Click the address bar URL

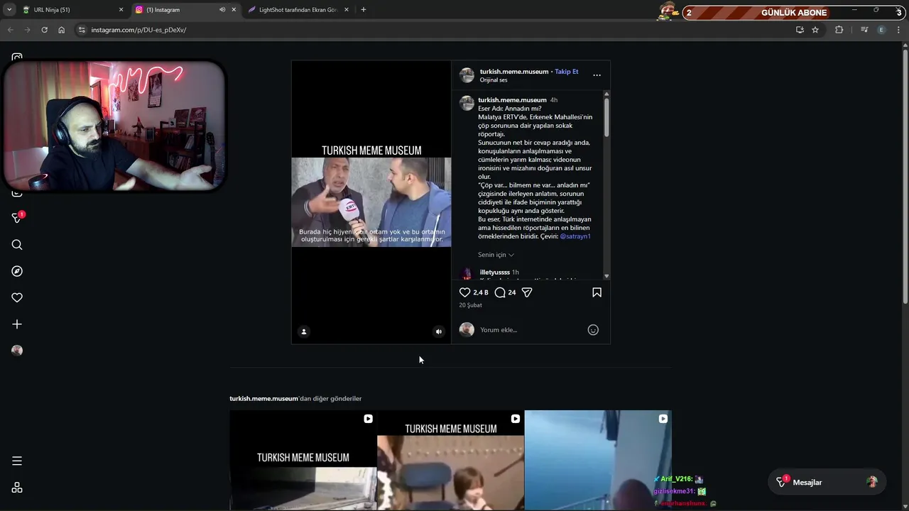click(138, 30)
